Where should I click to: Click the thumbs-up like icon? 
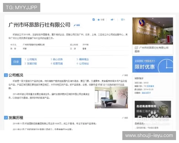(x=112, y=20)
